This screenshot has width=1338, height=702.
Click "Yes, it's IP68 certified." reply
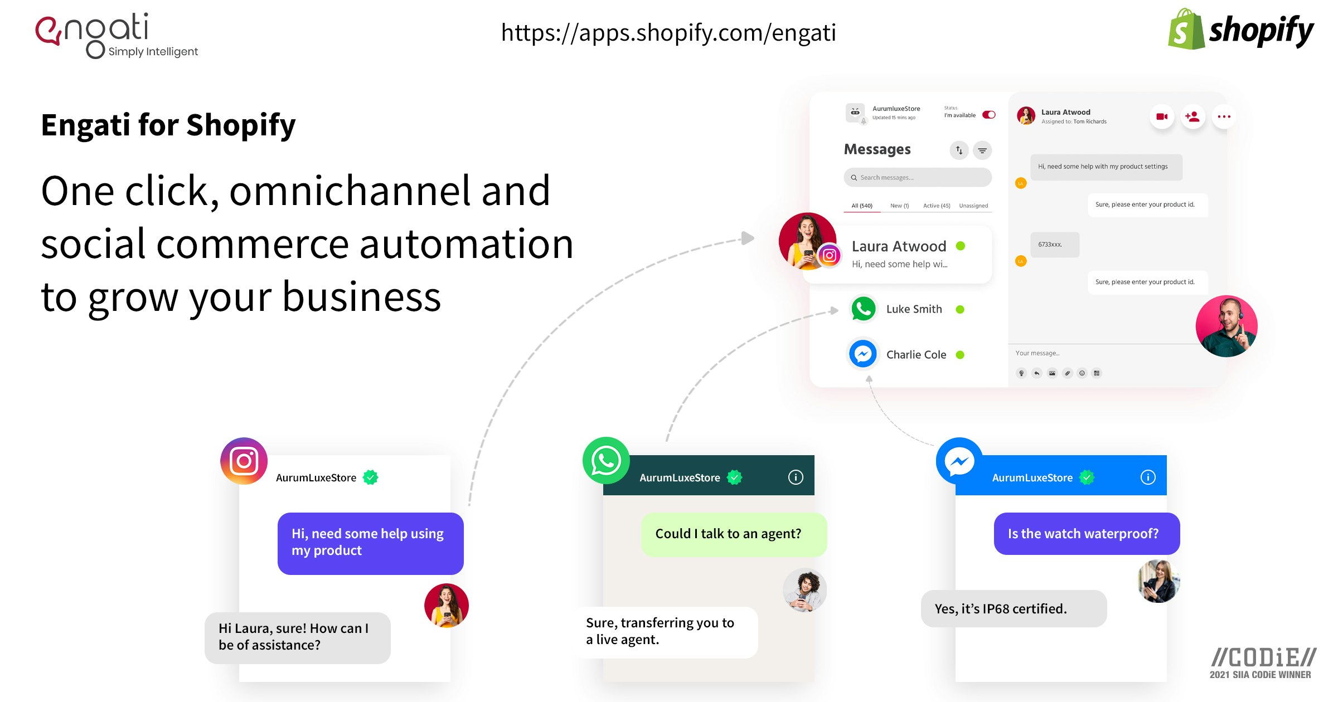(x=1014, y=609)
